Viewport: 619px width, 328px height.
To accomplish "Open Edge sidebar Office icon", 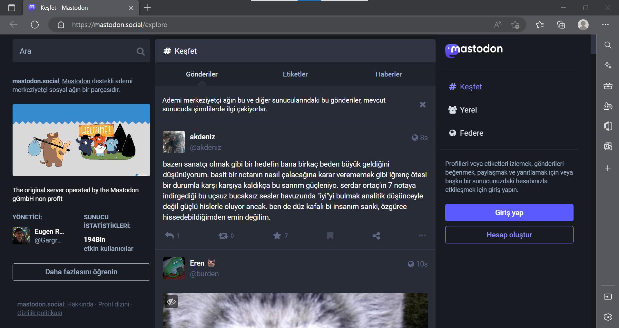I will coord(608,126).
